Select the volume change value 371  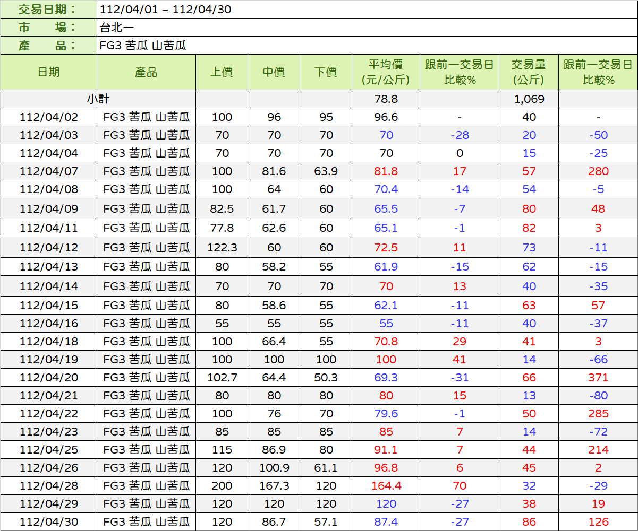point(598,378)
